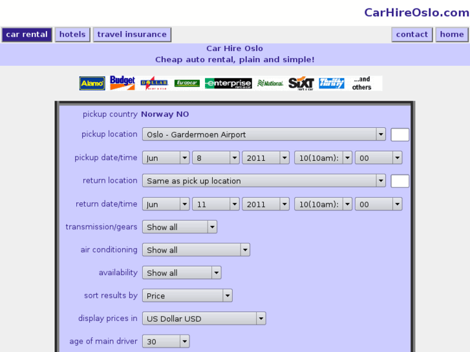
Task: Open the return year dropdown
Action: 266,204
